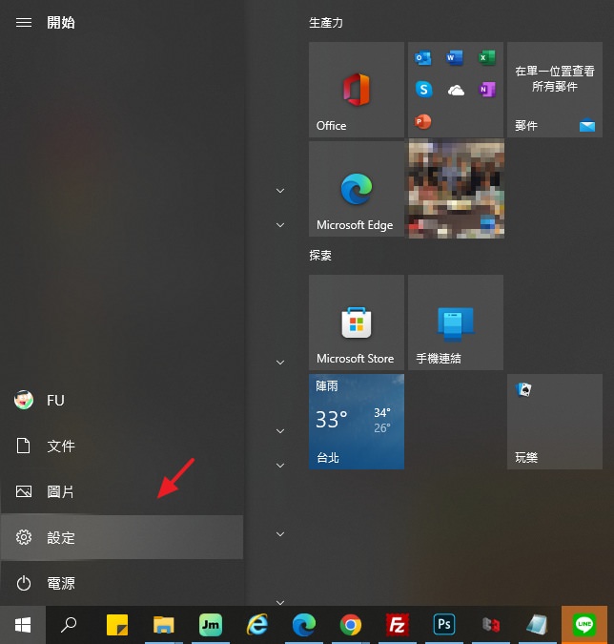Launch PowerPoint from the Office apps folder tile
This screenshot has width=614, height=644.
pyautogui.click(x=423, y=121)
